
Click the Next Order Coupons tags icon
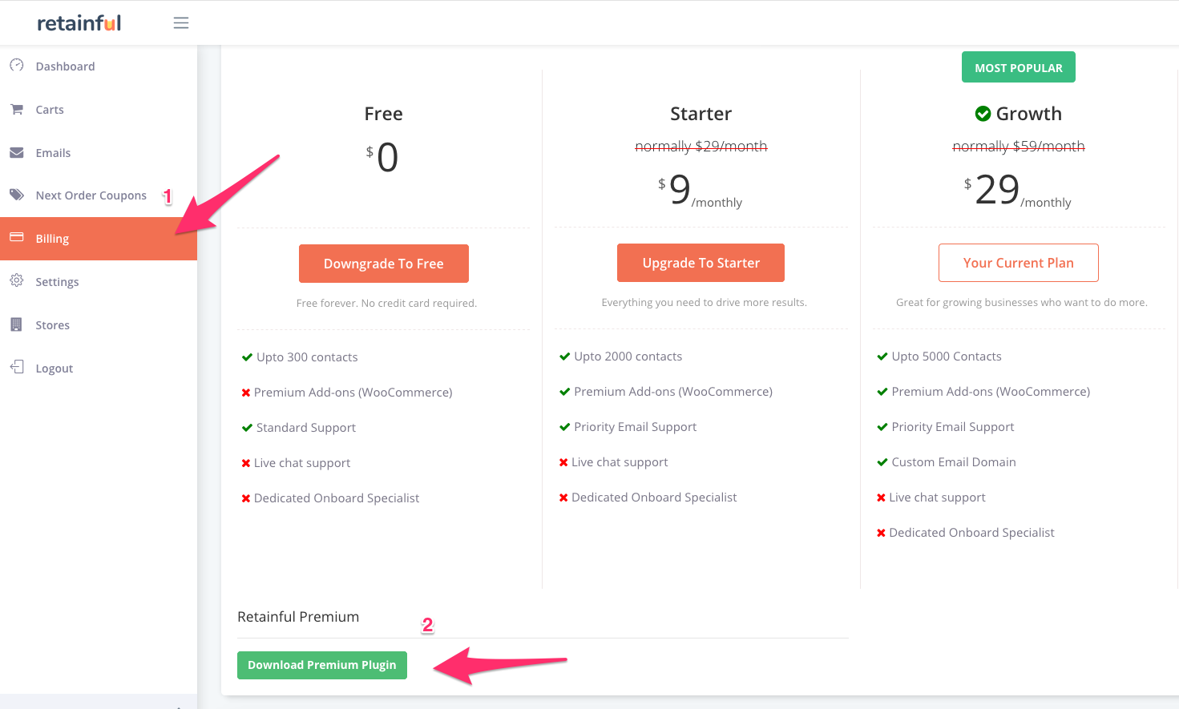click(x=16, y=195)
